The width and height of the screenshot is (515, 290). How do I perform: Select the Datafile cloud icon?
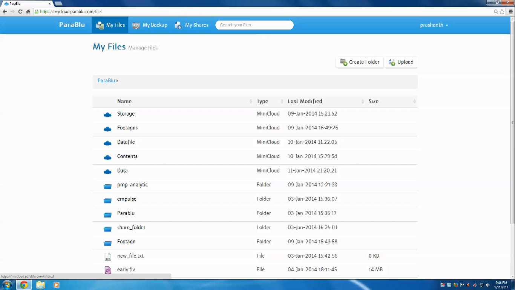[x=107, y=143]
